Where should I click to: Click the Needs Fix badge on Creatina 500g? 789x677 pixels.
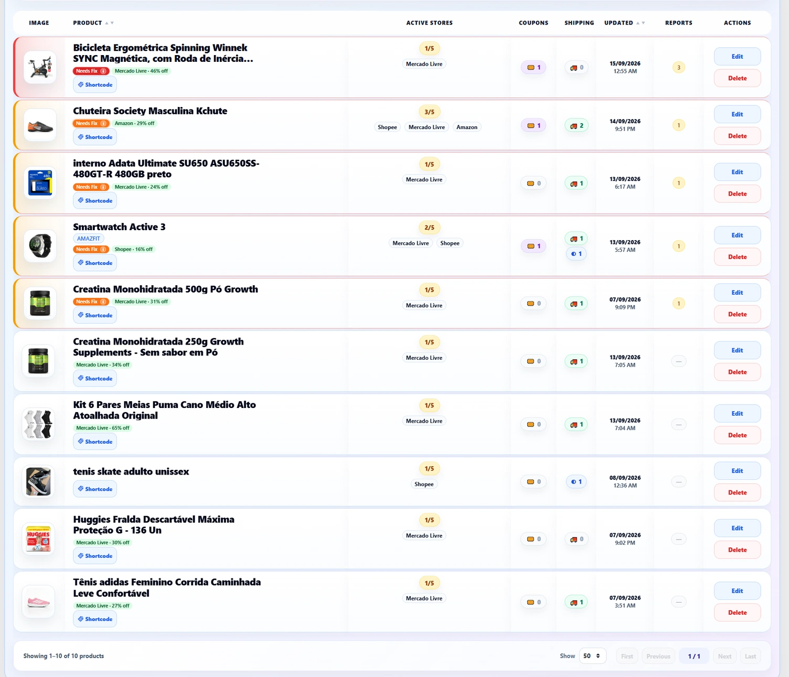click(91, 302)
